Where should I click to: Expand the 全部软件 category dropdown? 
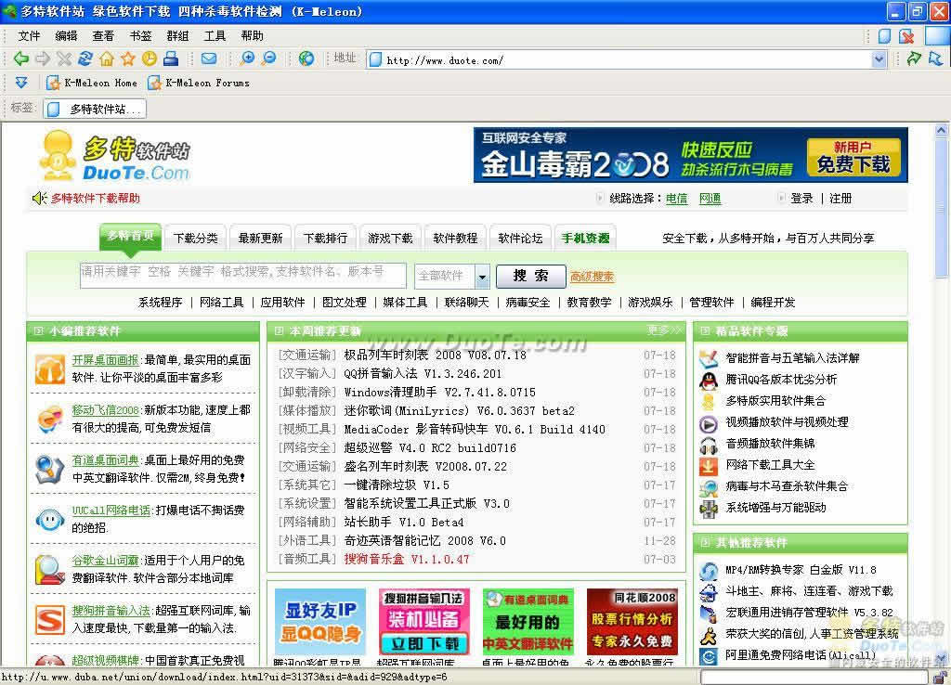pyautogui.click(x=482, y=277)
